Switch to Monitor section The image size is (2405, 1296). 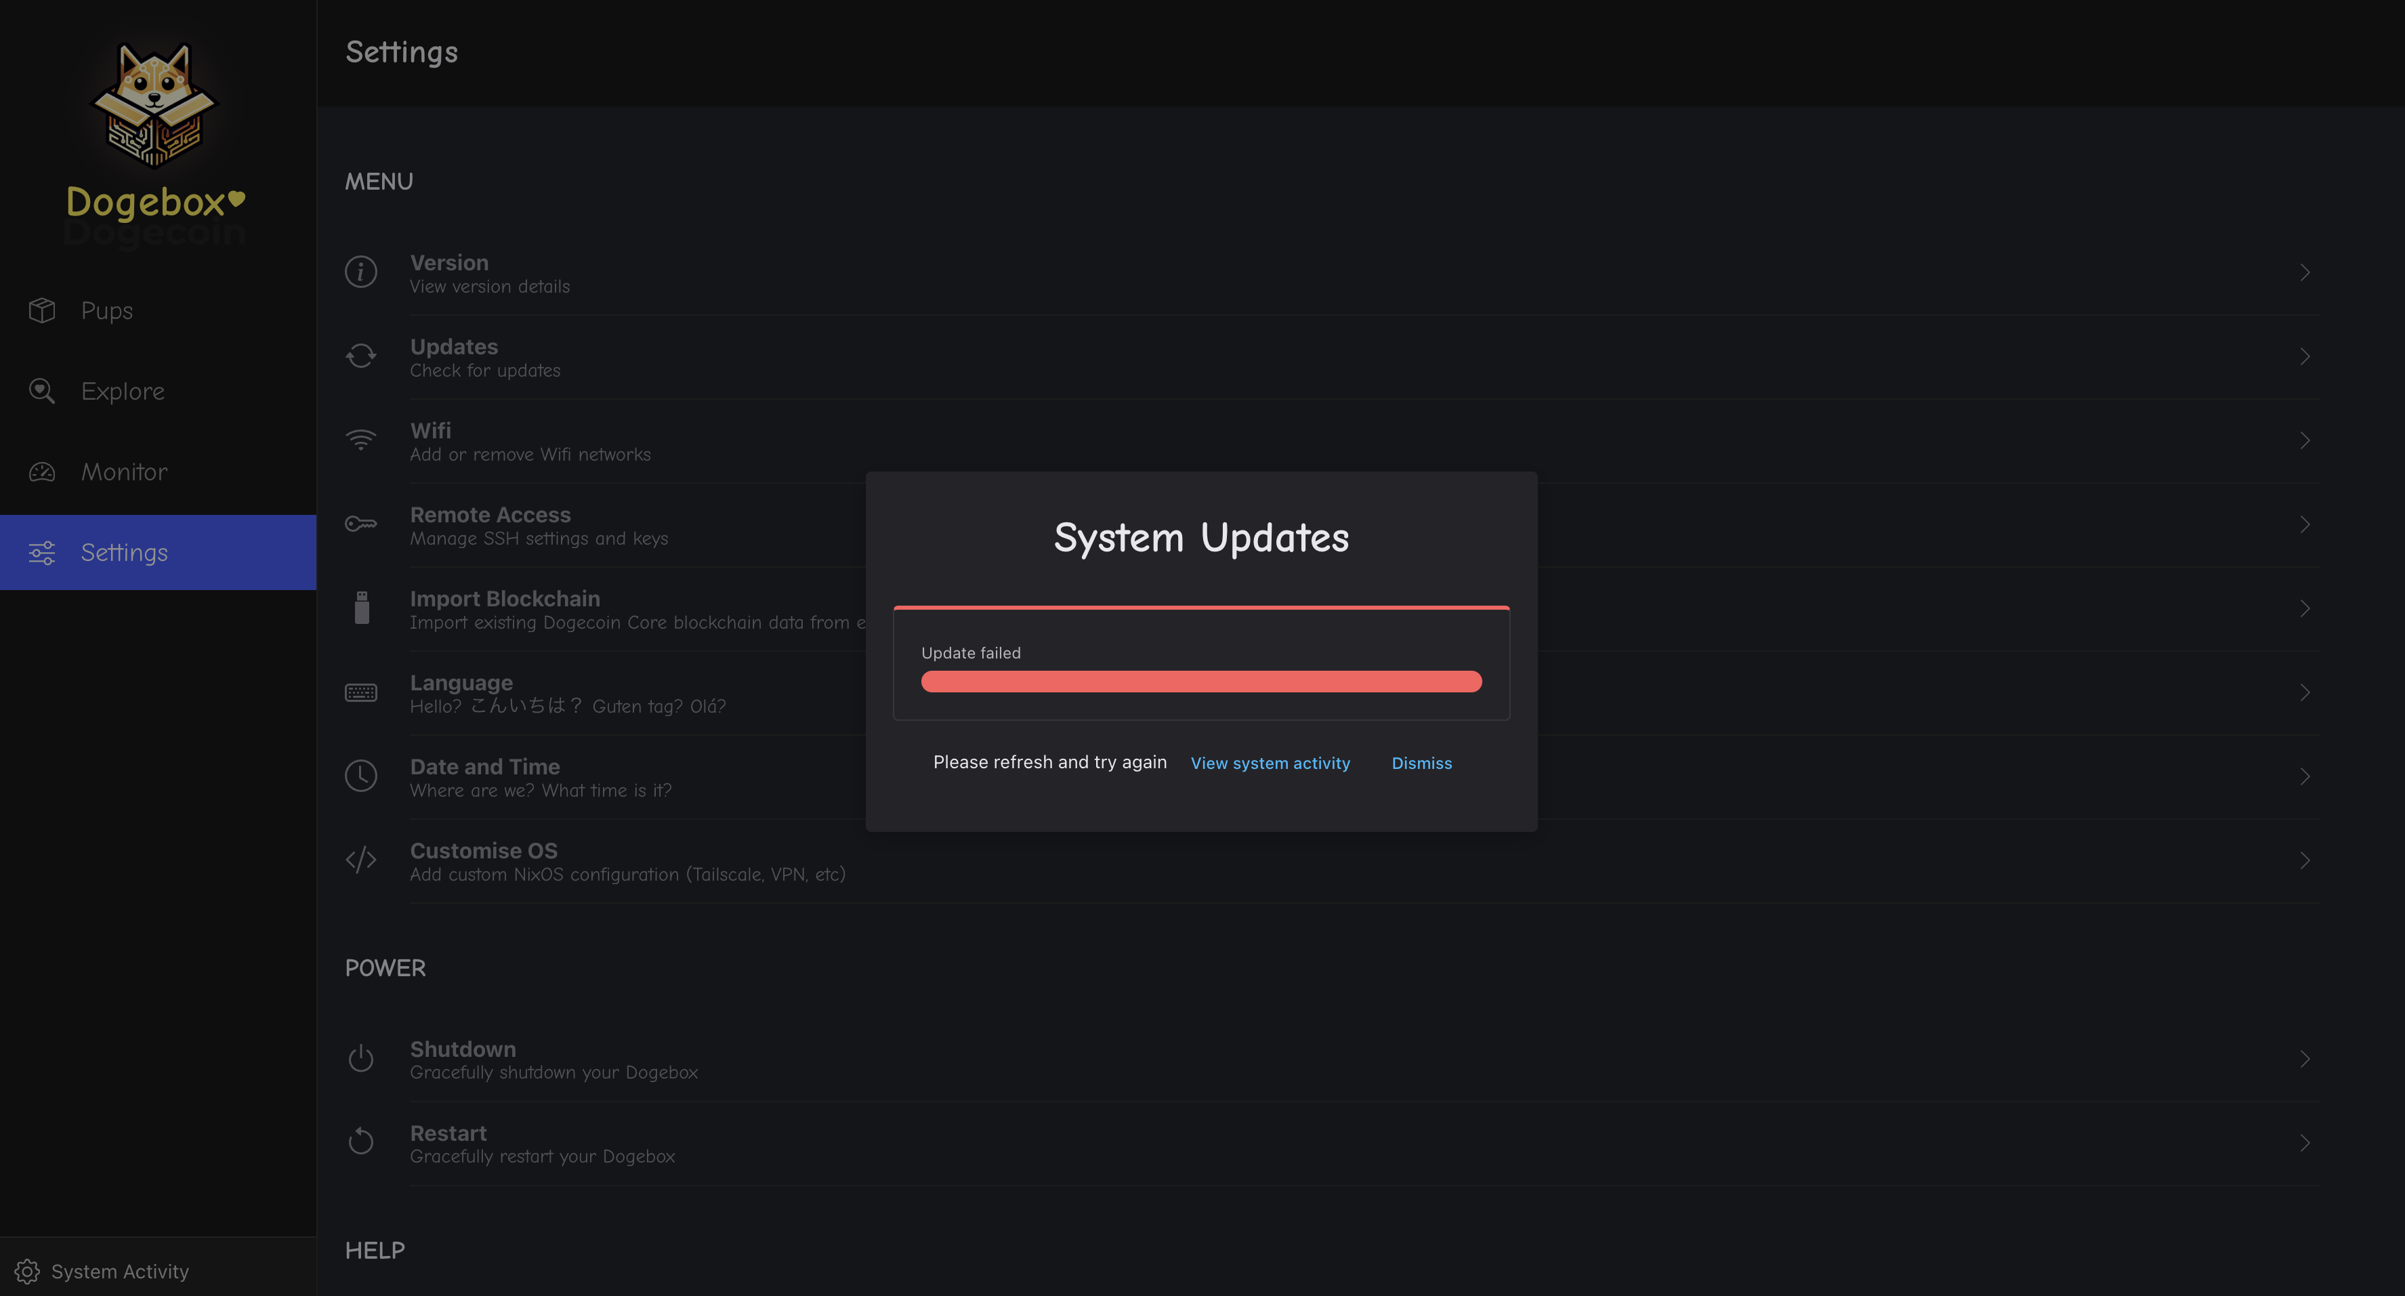point(124,472)
